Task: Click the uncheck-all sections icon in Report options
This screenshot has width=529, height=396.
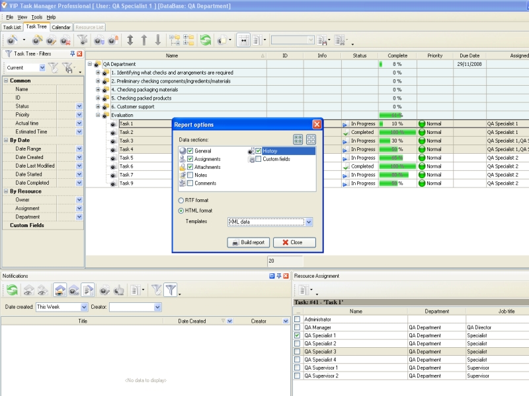Action: pos(311,139)
